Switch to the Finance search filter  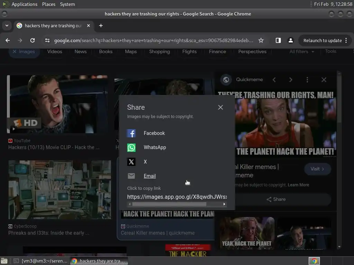pos(217,52)
